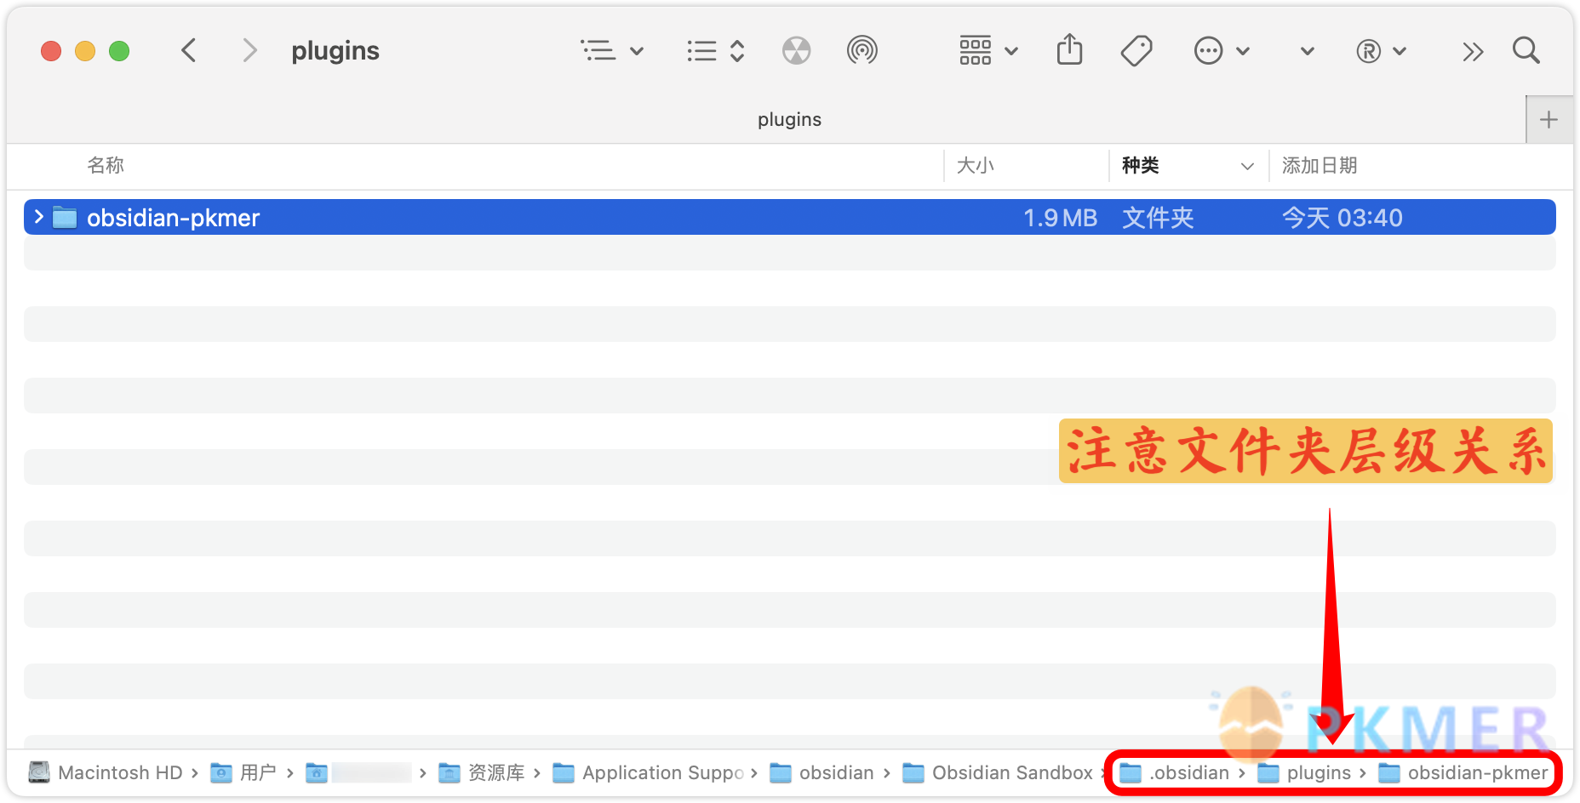Image resolution: width=1580 pixels, height=803 pixels.
Task: Click the plugins window title
Action: [335, 51]
